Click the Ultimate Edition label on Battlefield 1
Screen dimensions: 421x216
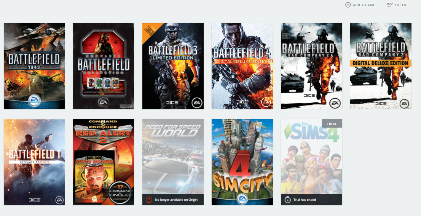click(34, 162)
